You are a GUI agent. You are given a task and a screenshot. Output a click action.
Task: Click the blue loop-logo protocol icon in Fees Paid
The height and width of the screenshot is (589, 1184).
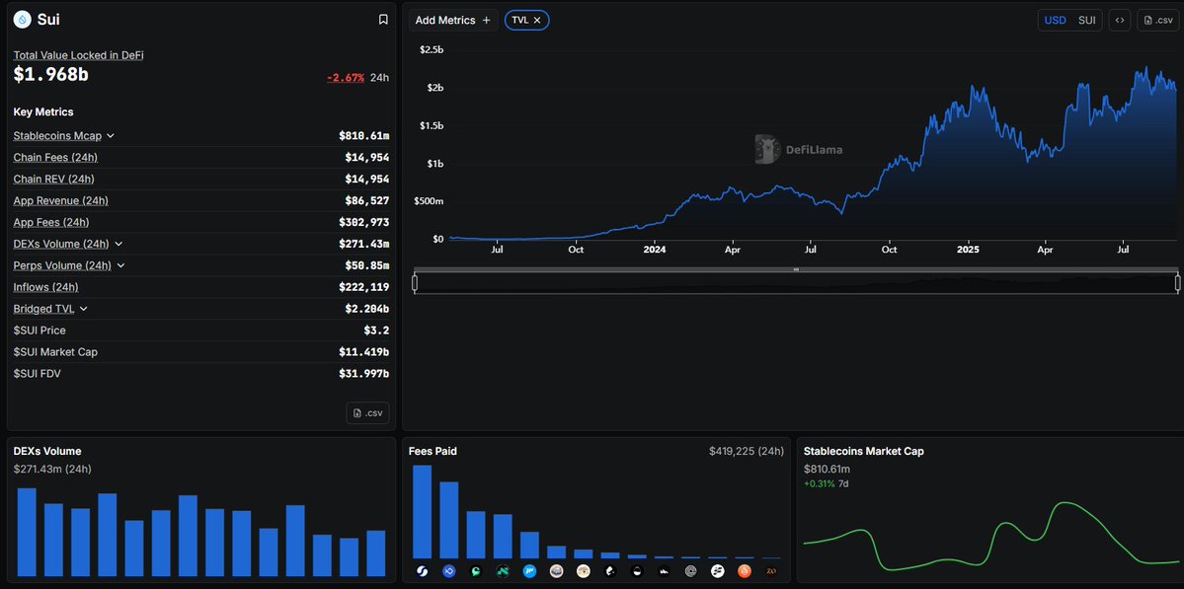point(448,571)
